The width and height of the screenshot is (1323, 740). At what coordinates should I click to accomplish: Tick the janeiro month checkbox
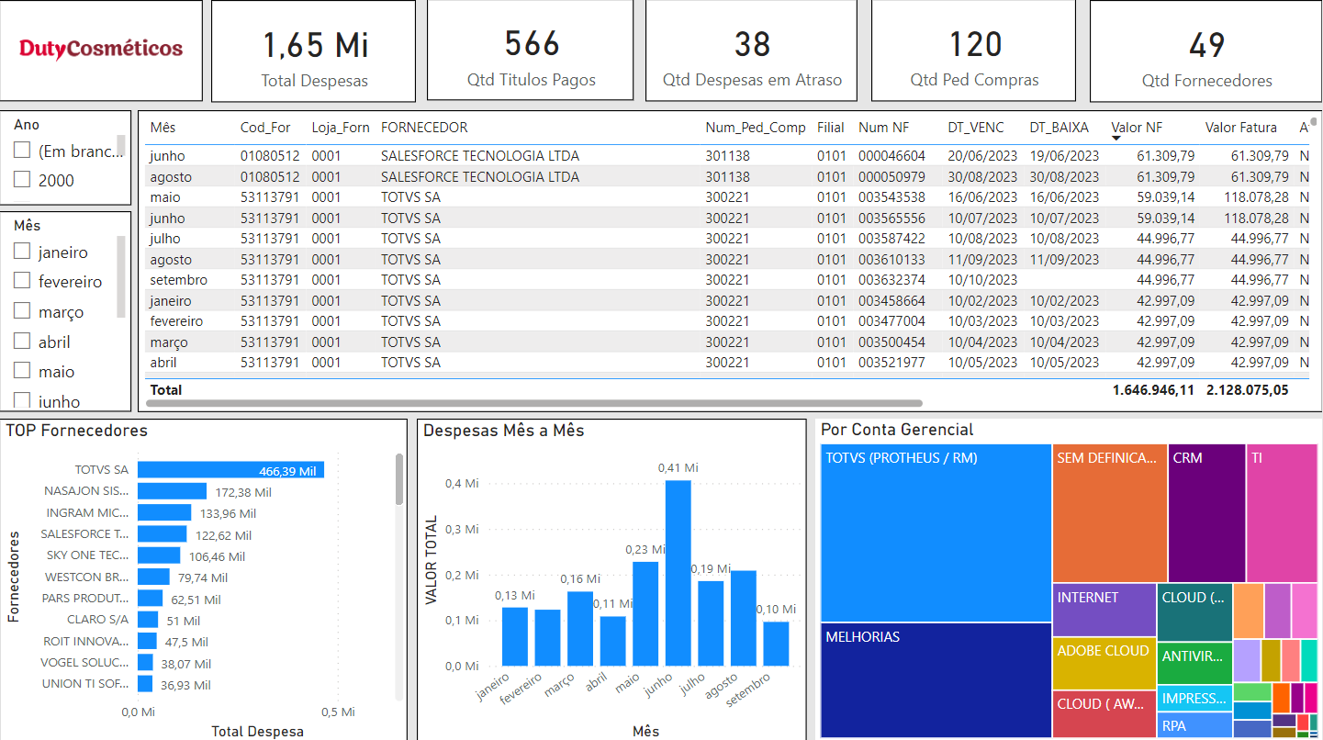(22, 252)
